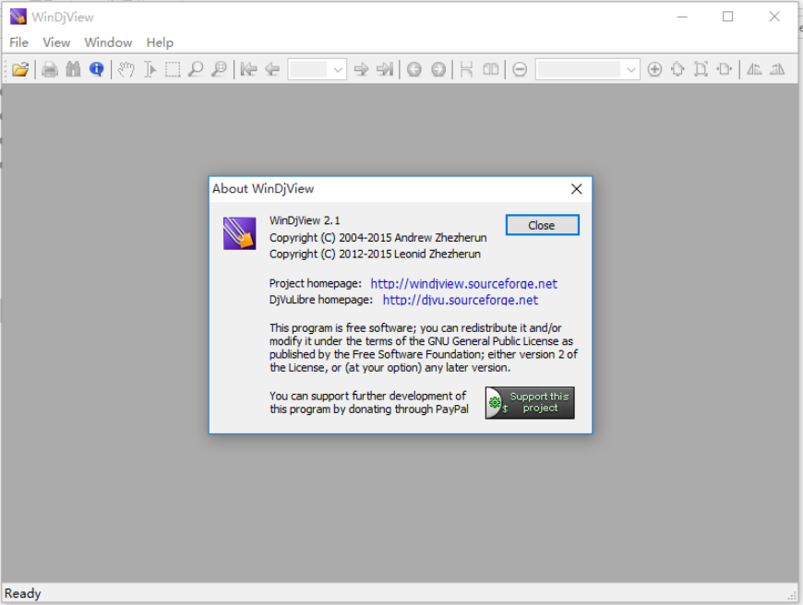Select the Hand drag tool
The width and height of the screenshot is (803, 605).
coord(126,69)
